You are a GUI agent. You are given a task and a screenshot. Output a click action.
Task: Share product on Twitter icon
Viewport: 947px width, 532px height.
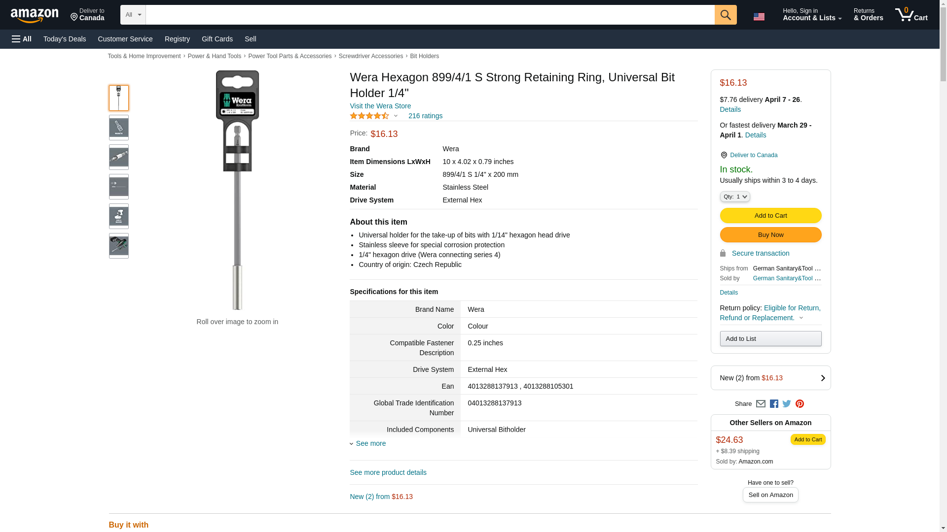787,404
